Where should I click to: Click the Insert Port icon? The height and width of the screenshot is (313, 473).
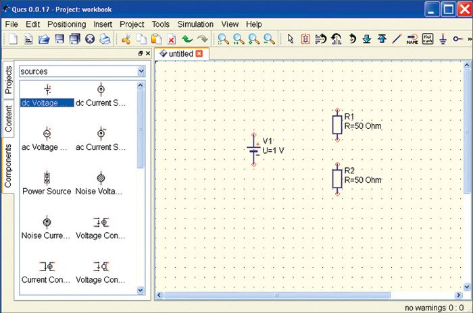(x=457, y=39)
